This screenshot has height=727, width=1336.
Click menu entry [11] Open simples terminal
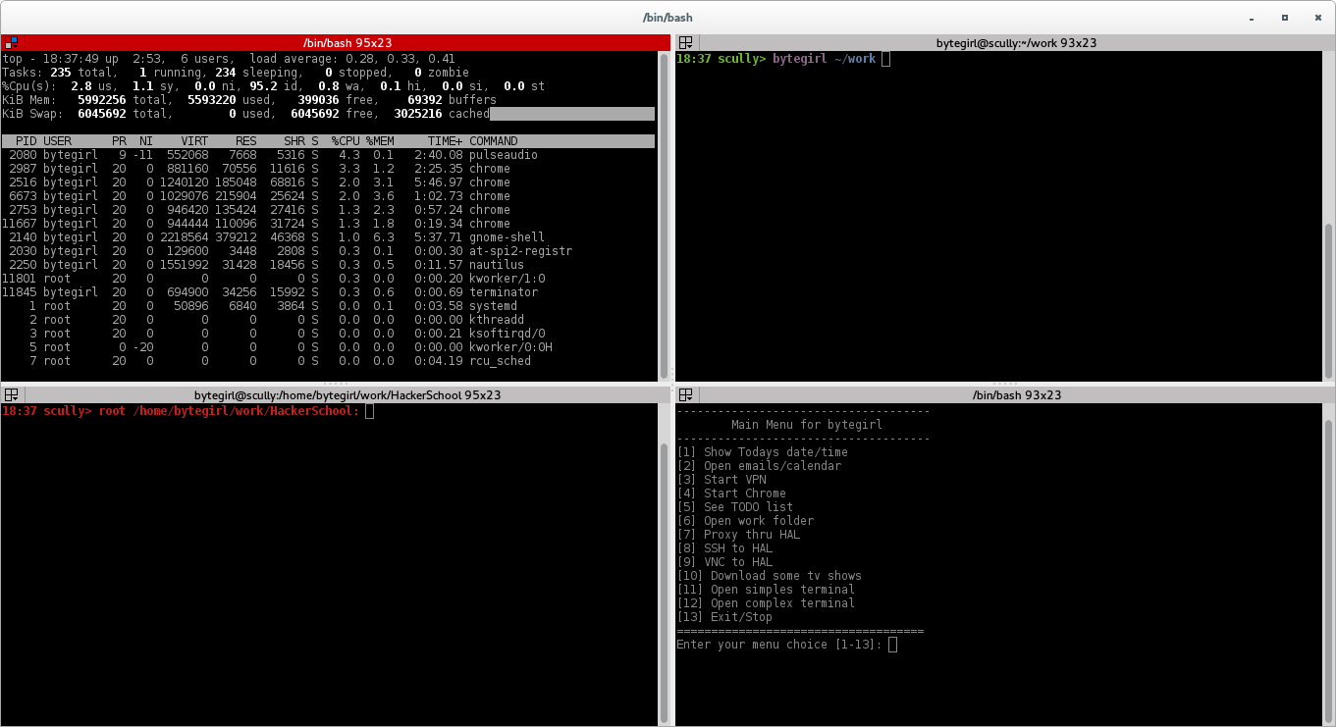tap(766, 590)
